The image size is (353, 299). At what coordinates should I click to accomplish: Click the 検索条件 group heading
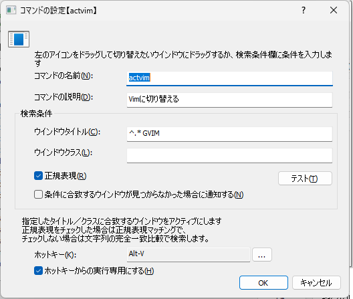[36, 113]
